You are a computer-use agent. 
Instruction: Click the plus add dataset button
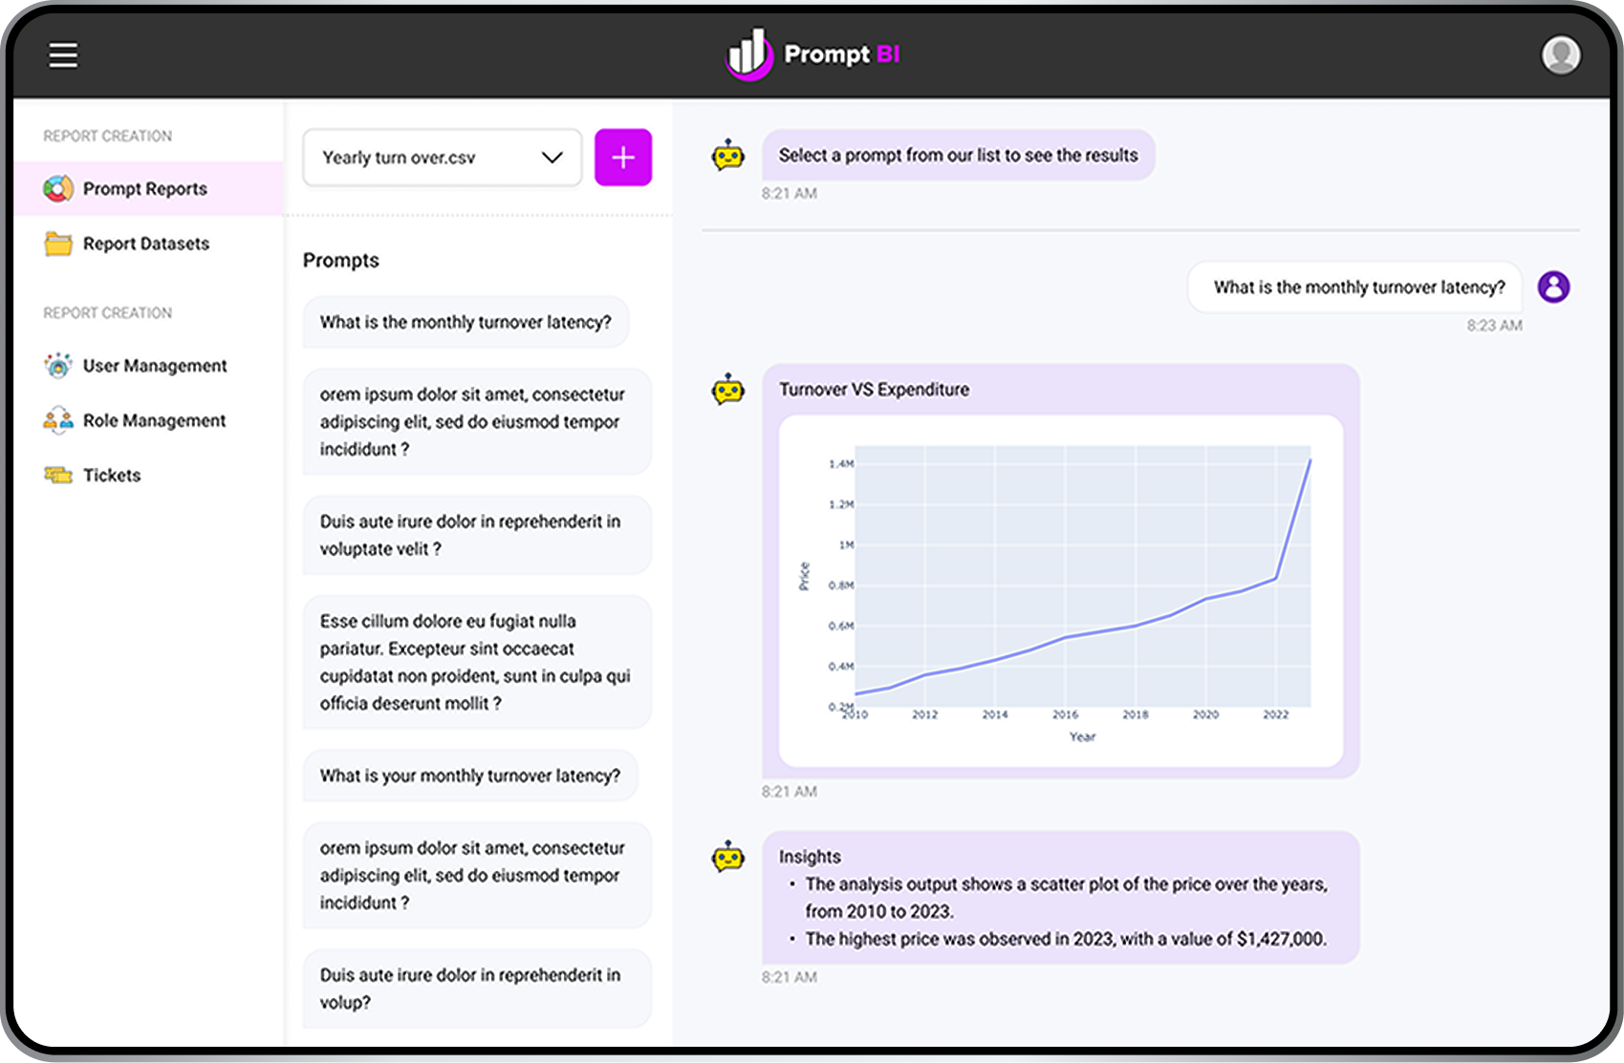[623, 158]
